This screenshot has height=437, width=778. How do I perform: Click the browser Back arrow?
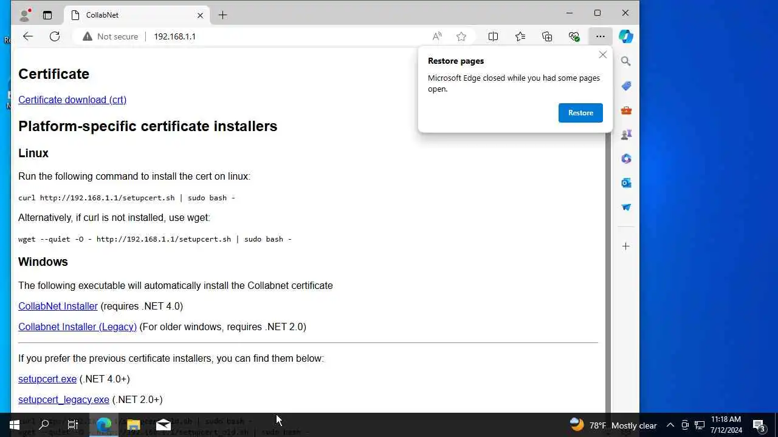[28, 36]
